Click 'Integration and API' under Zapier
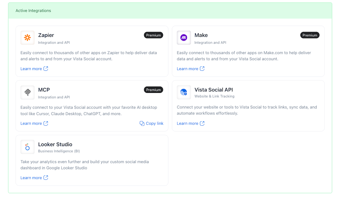Image resolution: width=340 pixels, height=198 pixels. click(54, 43)
